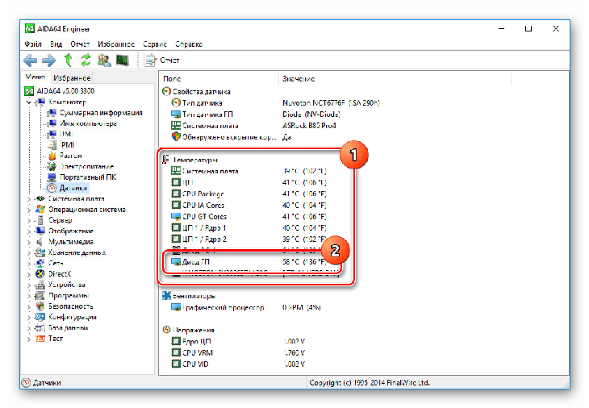
Task: Open the Избранное menu in menu bar
Action: 116,44
